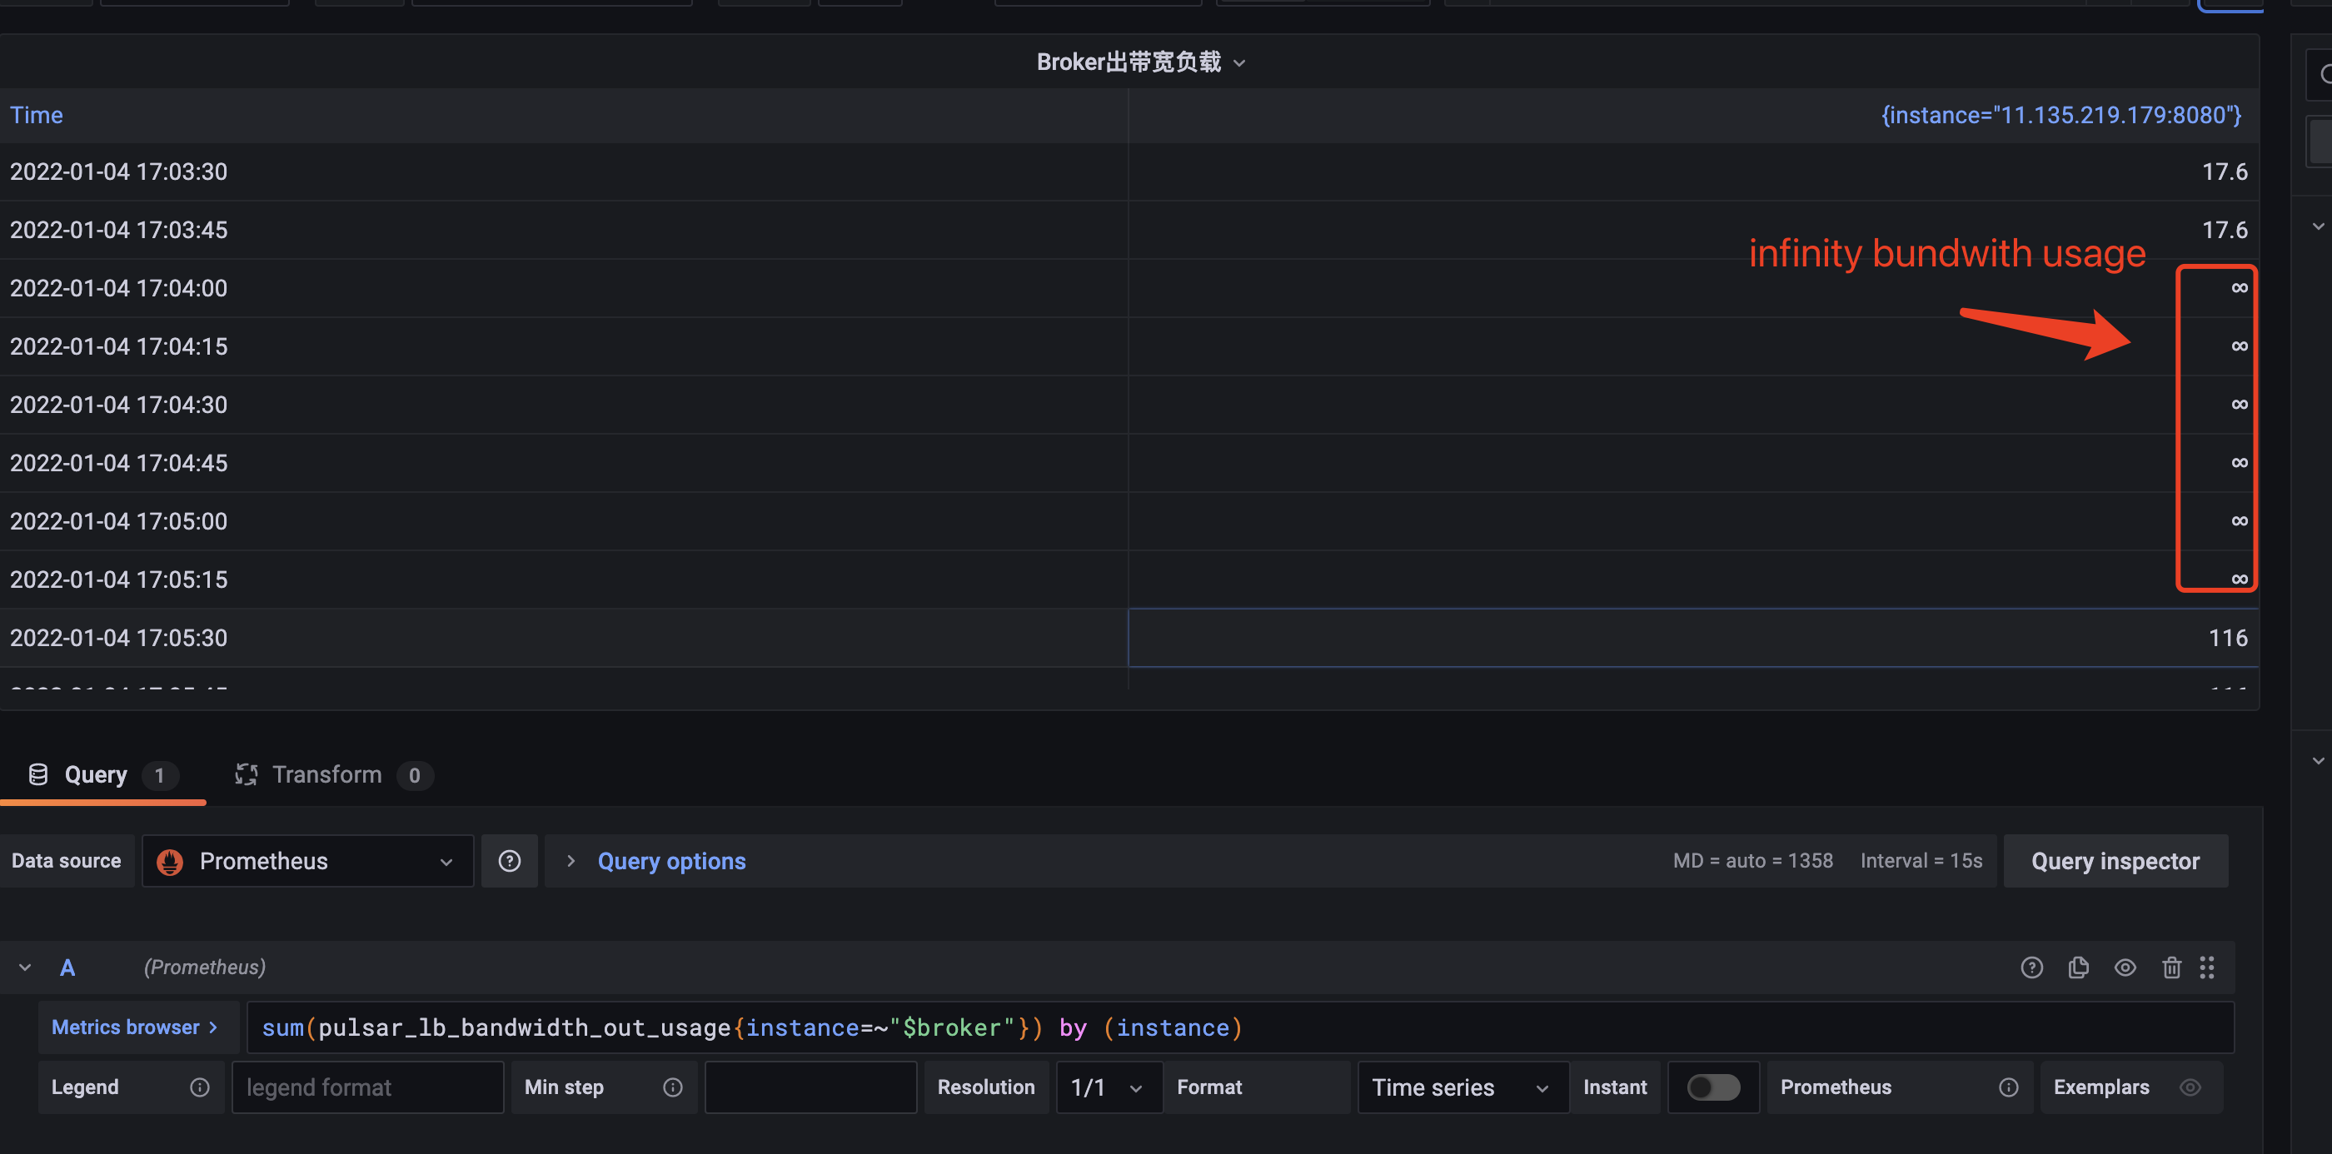The width and height of the screenshot is (2332, 1154).
Task: Open the Time series format dropdown
Action: pyautogui.click(x=1460, y=1087)
